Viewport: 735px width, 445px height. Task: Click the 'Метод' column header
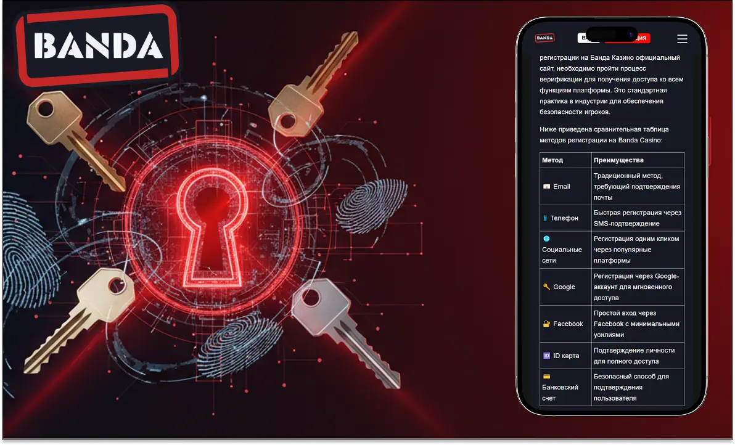coord(565,160)
